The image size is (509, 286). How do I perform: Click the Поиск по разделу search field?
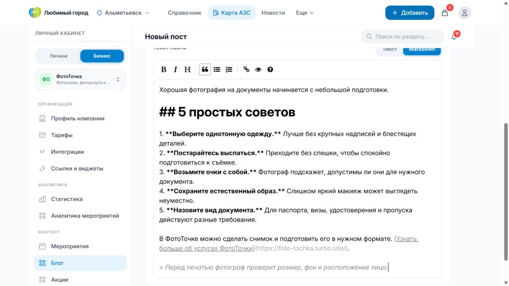(402, 37)
